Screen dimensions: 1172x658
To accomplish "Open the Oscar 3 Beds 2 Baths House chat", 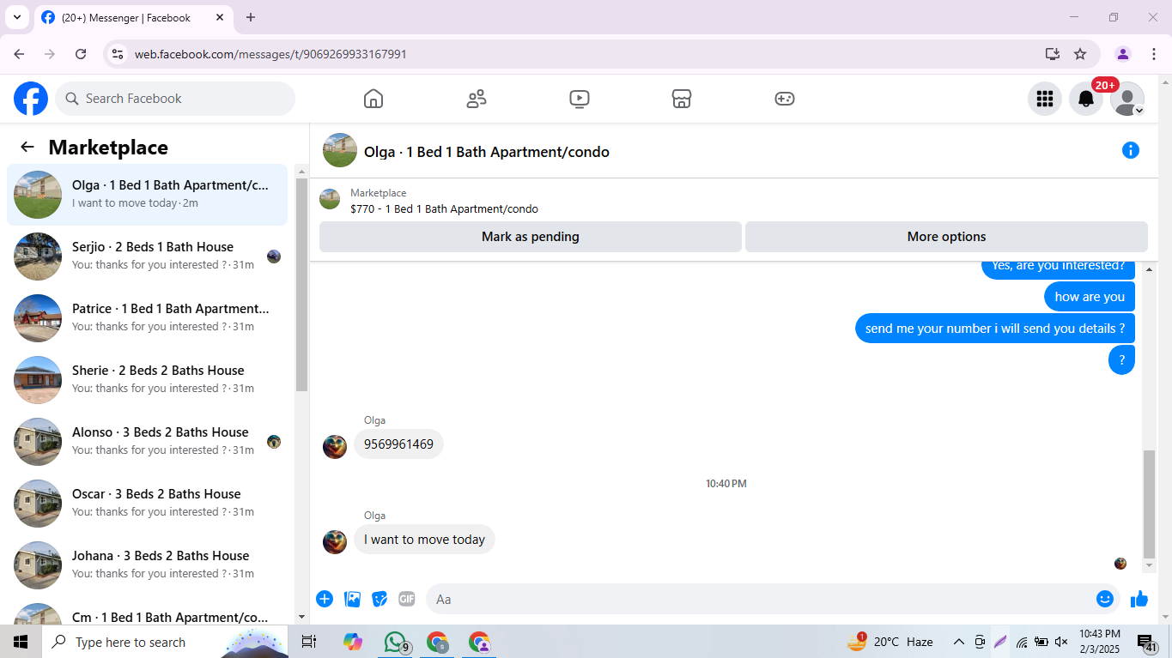I will tap(148, 504).
